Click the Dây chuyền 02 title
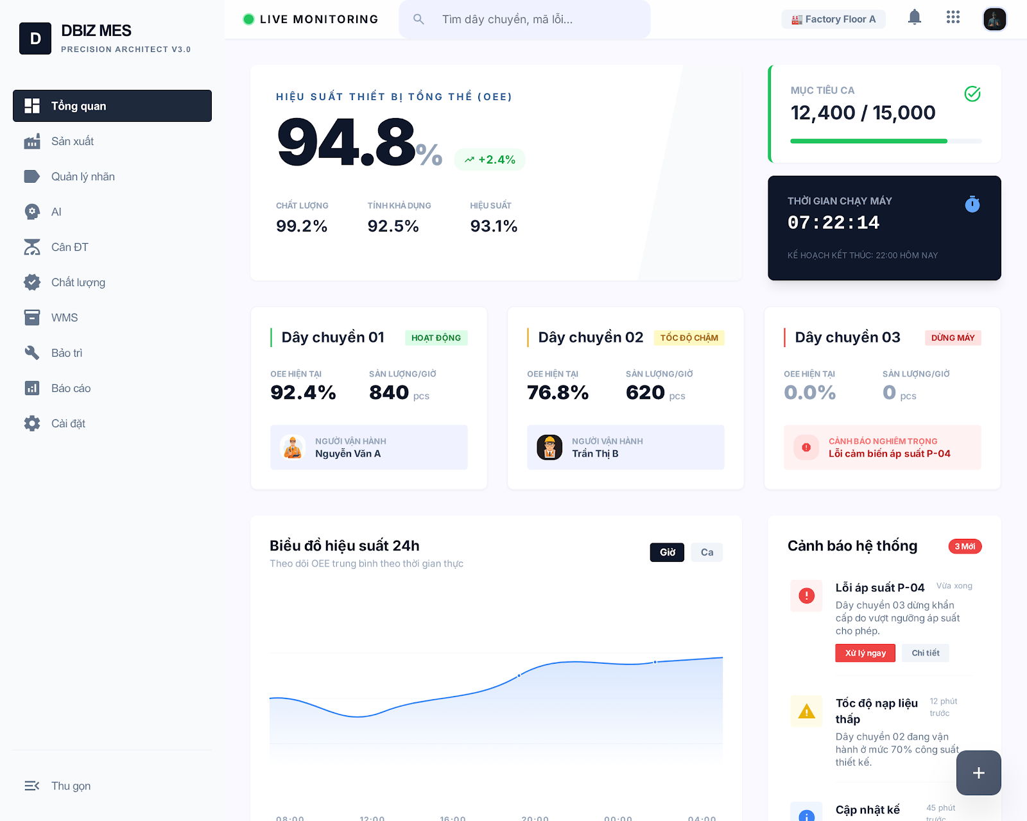The image size is (1027, 821). [591, 337]
